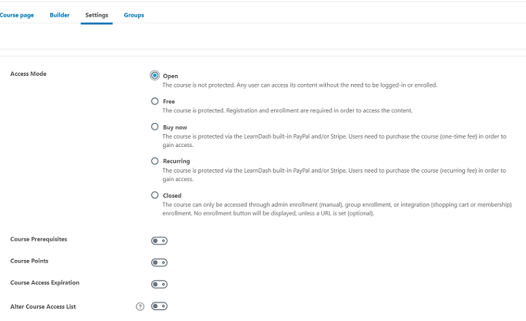Click the Course Points label text
The width and height of the screenshot is (526, 321).
pos(29,261)
